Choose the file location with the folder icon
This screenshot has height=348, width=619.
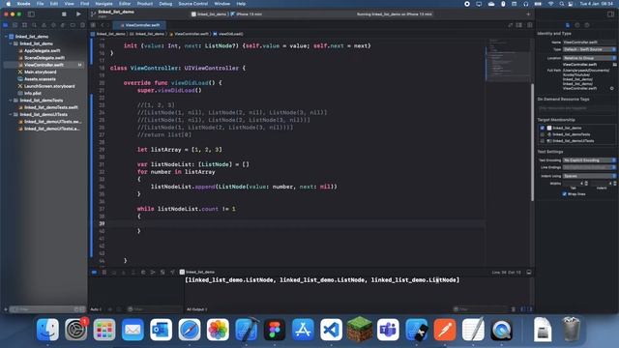pyautogui.click(x=615, y=65)
